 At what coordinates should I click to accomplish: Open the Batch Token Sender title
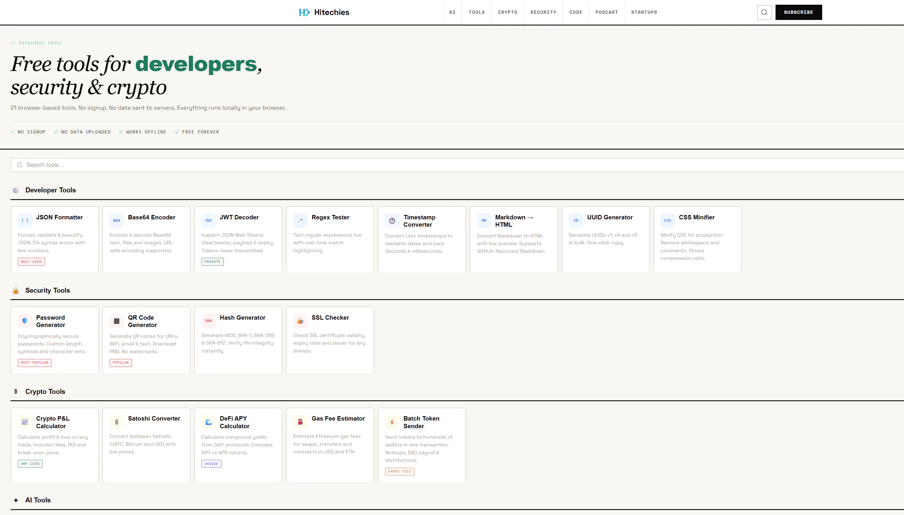[421, 422]
